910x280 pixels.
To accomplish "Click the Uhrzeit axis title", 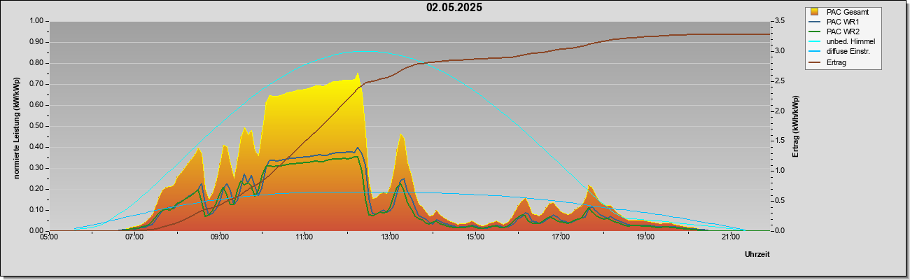I will [757, 255].
